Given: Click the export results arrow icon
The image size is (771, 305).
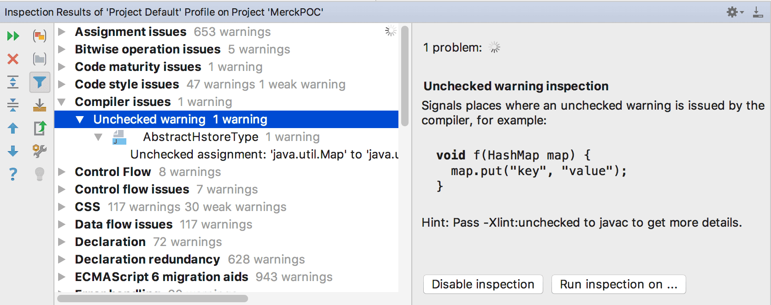Looking at the screenshot, I should pyautogui.click(x=40, y=128).
